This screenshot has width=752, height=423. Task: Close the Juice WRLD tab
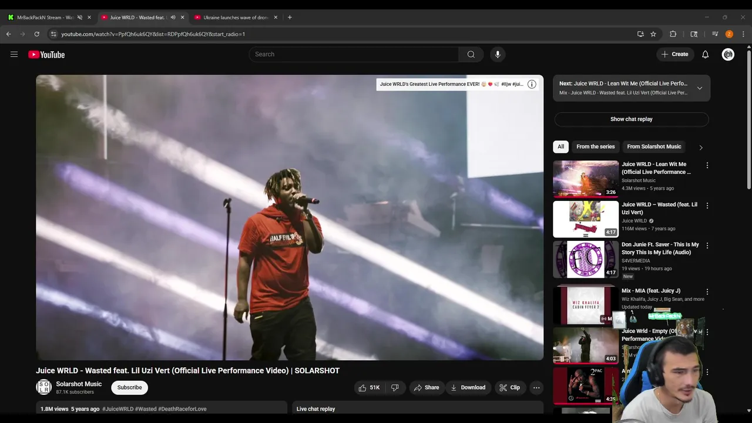click(x=182, y=17)
